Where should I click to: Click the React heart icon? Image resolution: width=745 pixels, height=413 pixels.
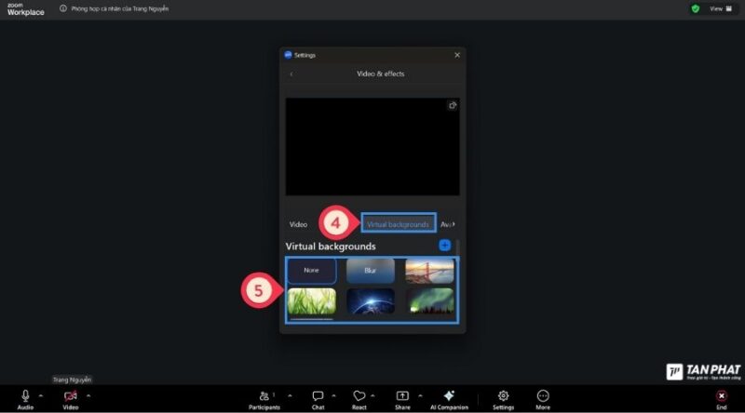pos(359,396)
